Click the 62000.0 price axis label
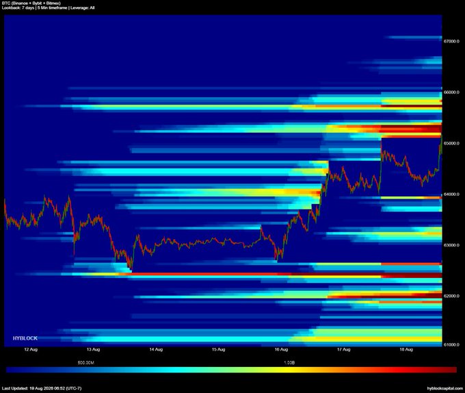The image size is (465, 393). pos(451,296)
